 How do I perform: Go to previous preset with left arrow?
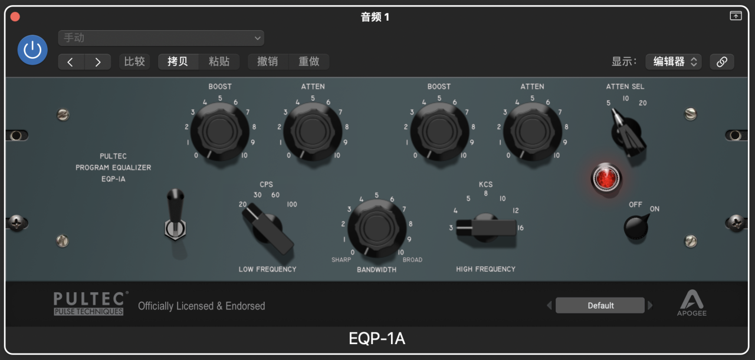[x=71, y=62]
